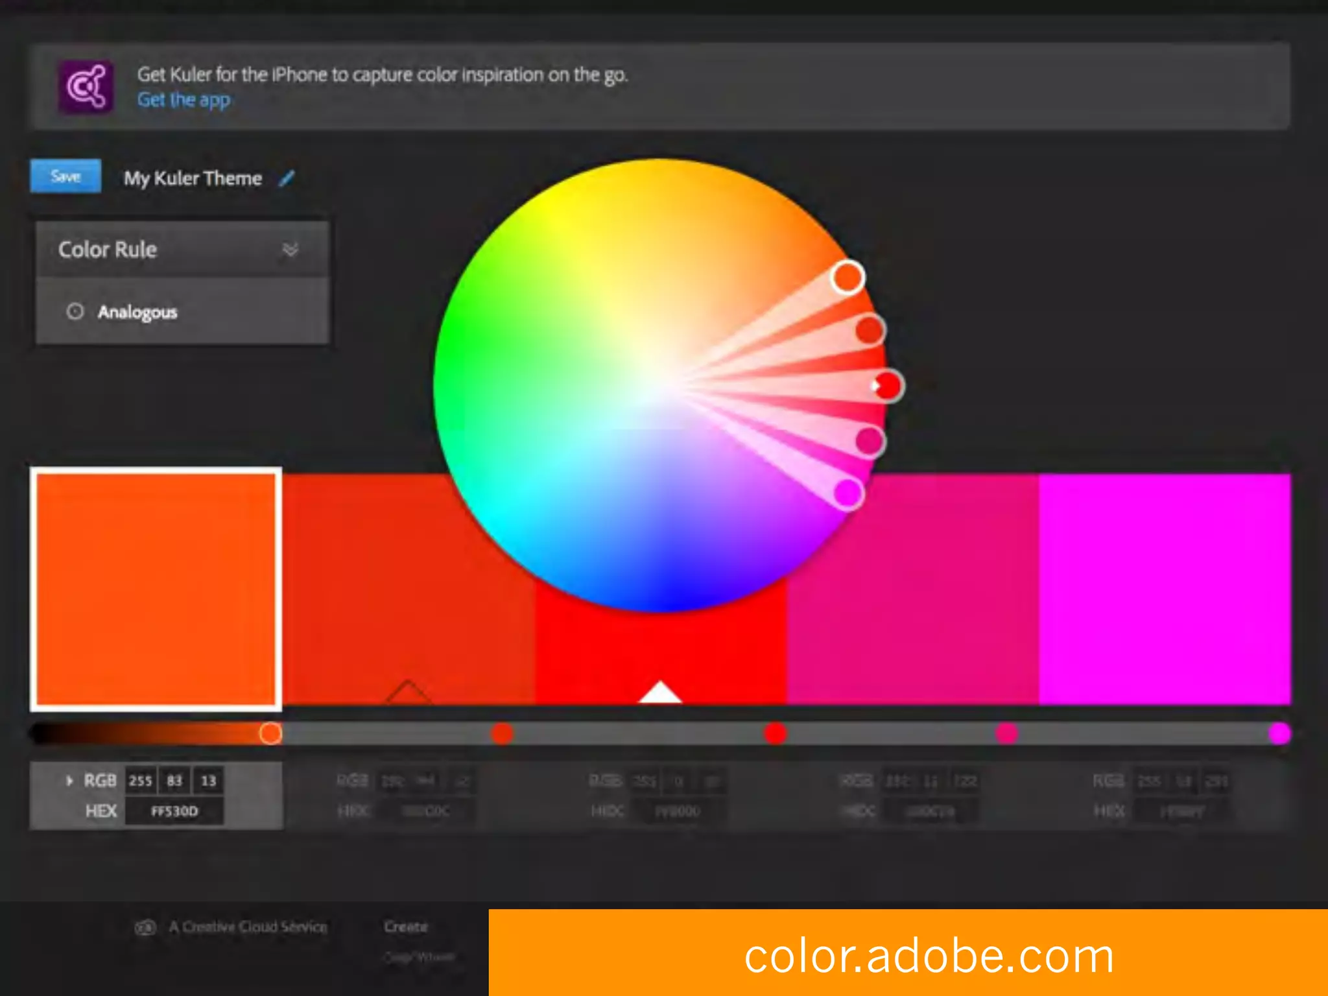Click the white base color triangle marker

tap(660, 692)
